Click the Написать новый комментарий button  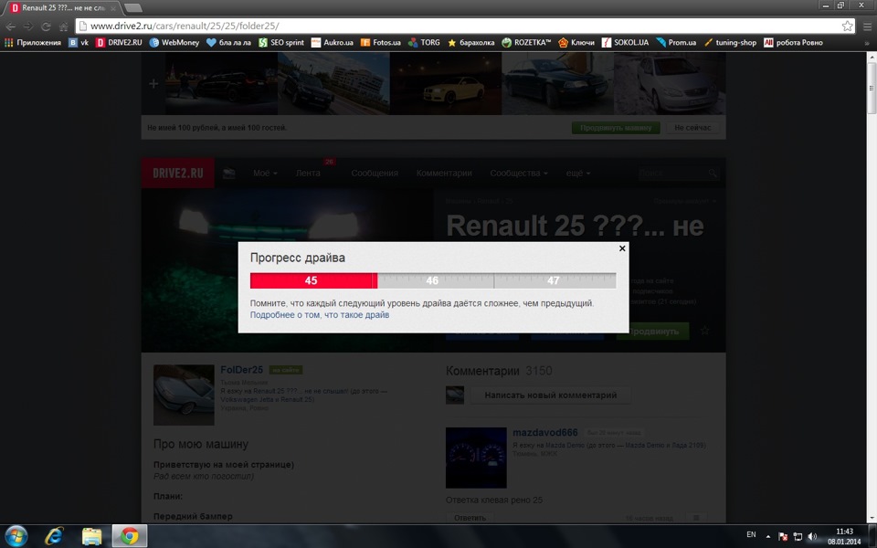(550, 395)
